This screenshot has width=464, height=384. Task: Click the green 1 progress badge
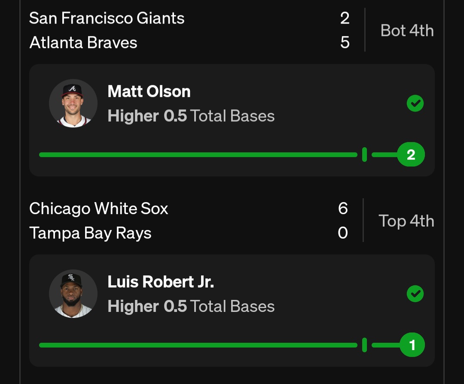(412, 345)
